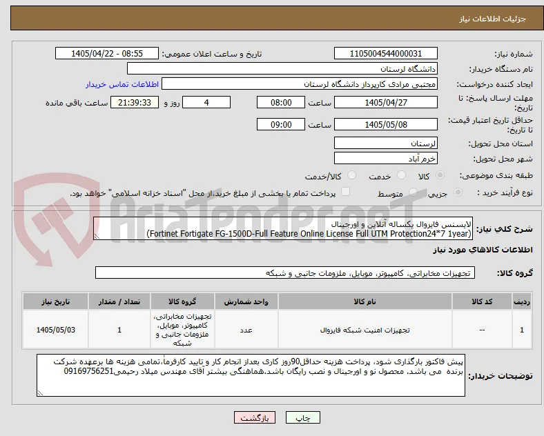Click remaining time field 21:39:33

tap(135, 102)
